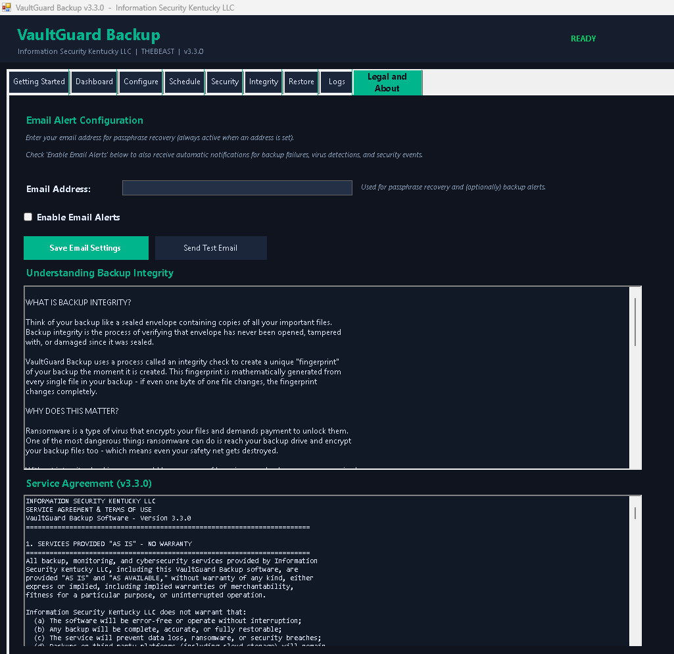Send a test email
The height and width of the screenshot is (654, 674).
pos(210,248)
